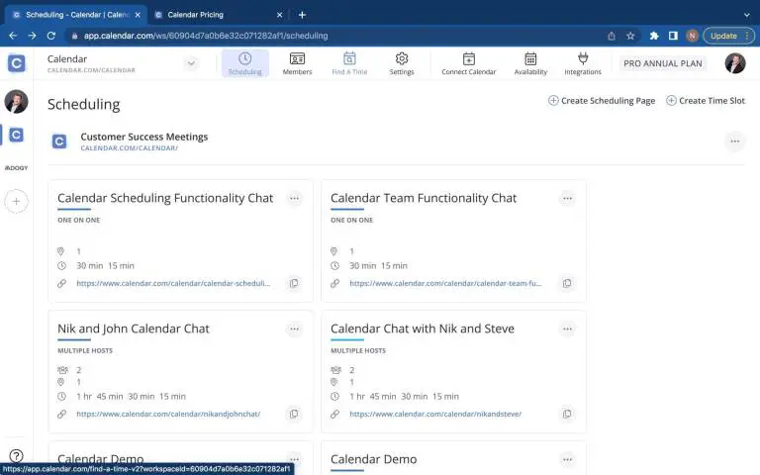Open the tab search chevron in title bar

click(746, 15)
